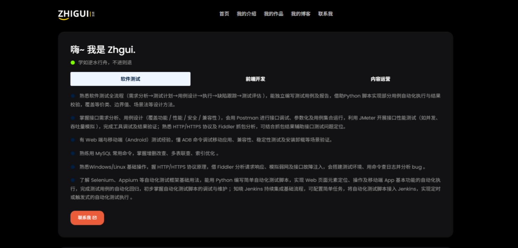Viewport: 518px width, 248px height.
Task: Visit 我的博客 from the navigation bar
Action: click(x=301, y=14)
